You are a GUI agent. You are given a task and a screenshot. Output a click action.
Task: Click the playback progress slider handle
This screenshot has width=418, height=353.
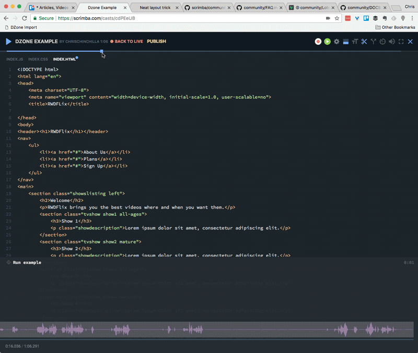[102, 51]
